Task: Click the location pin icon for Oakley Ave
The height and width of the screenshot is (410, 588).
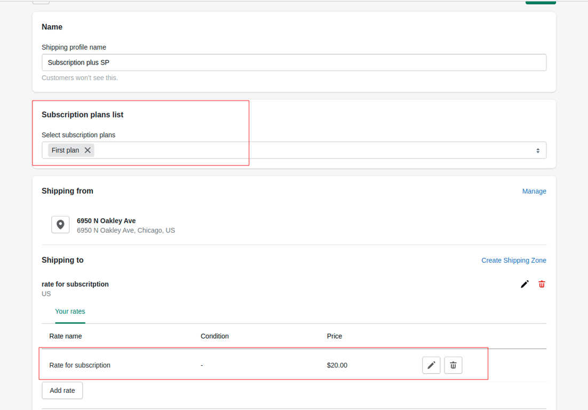Action: click(60, 225)
